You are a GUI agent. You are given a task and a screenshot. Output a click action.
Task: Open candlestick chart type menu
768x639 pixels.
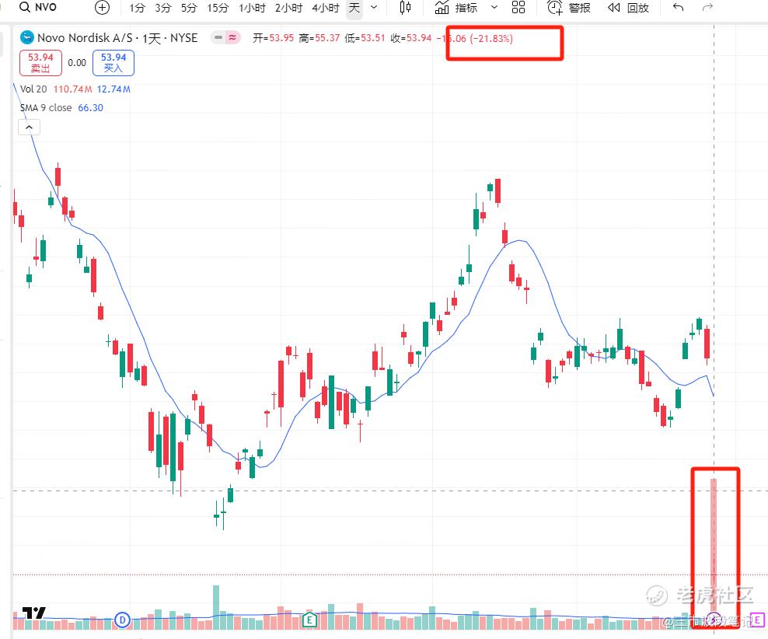tap(405, 7)
